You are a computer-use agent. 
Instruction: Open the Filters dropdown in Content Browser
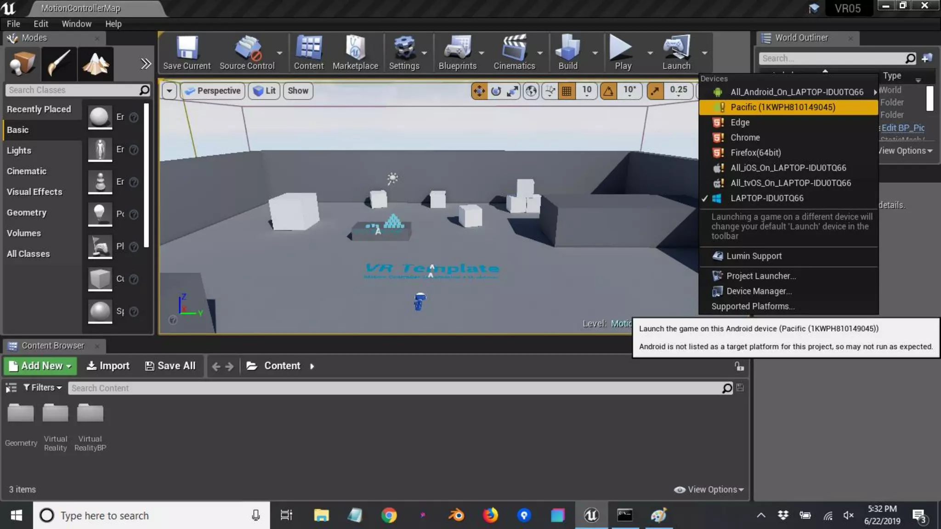click(42, 388)
